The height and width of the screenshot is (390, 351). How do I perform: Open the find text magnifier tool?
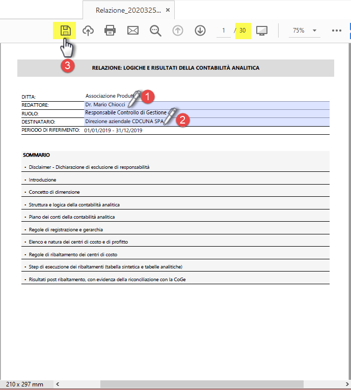point(155,31)
